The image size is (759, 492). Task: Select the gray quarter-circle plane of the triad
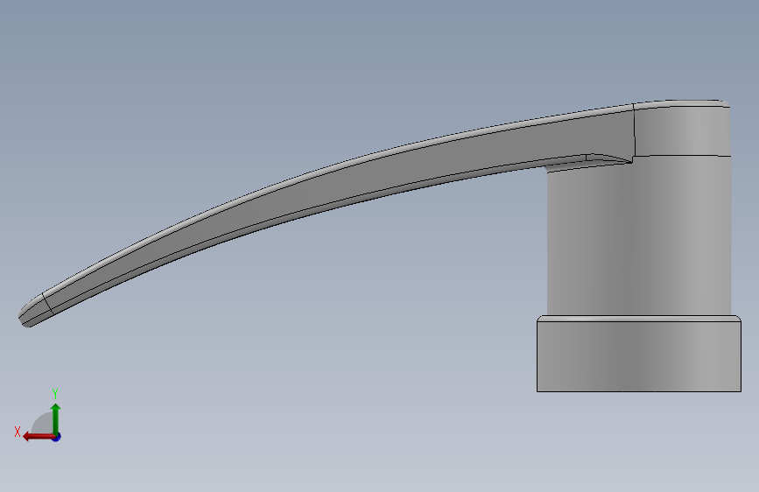[43, 424]
